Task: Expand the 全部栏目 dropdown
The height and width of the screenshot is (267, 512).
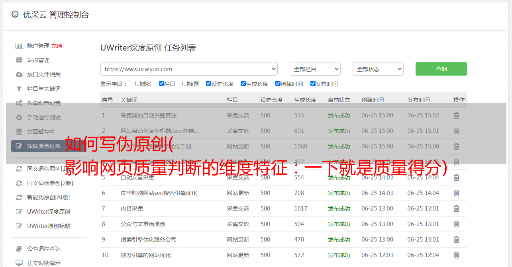Action: 315,69
